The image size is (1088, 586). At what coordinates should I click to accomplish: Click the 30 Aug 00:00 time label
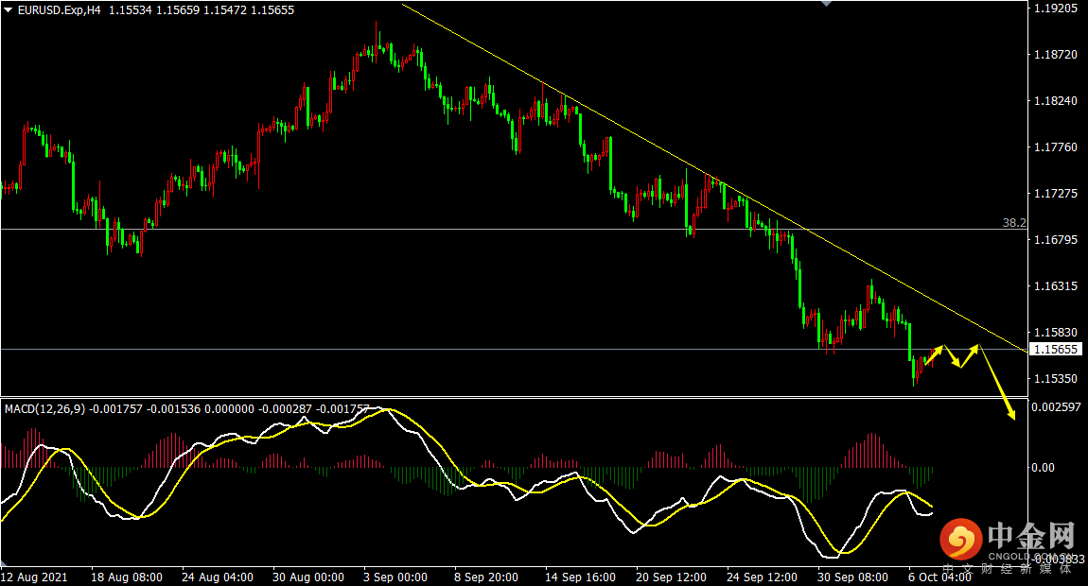pyautogui.click(x=308, y=577)
